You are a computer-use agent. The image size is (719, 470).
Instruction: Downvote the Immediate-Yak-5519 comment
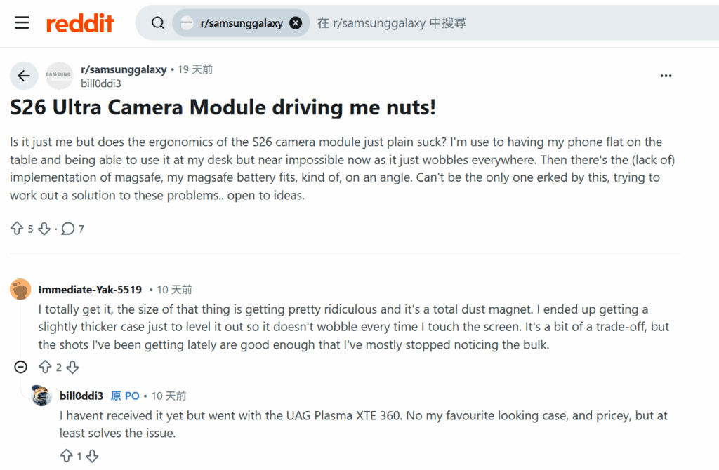(72, 367)
